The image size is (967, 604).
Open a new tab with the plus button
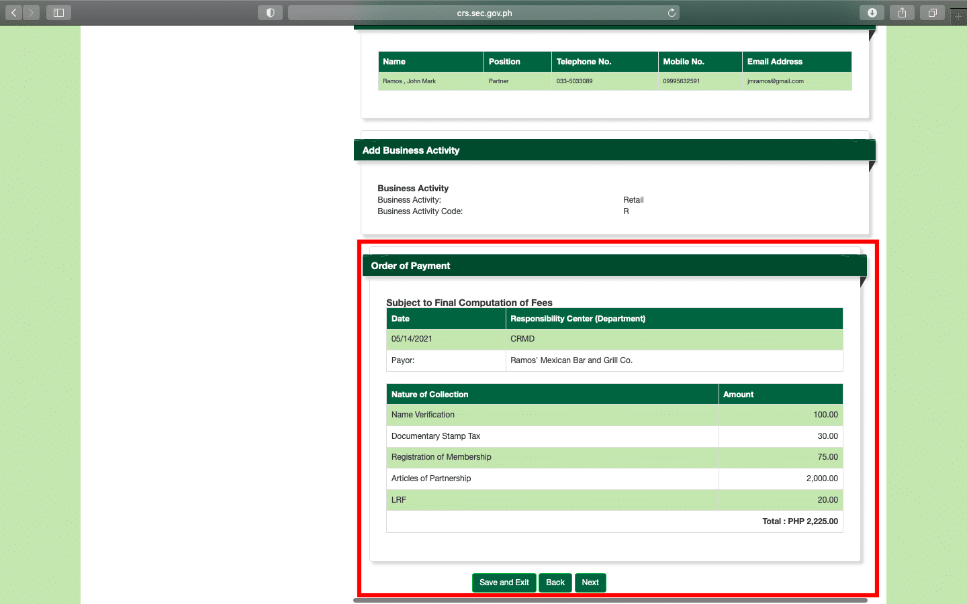pyautogui.click(x=959, y=15)
